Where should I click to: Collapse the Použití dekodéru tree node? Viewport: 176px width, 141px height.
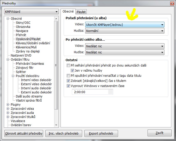pyautogui.click(x=13, y=76)
